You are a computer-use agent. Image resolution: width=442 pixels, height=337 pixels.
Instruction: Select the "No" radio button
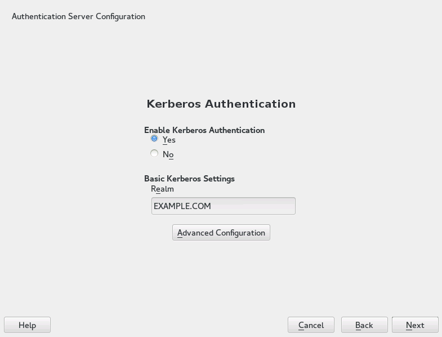154,153
